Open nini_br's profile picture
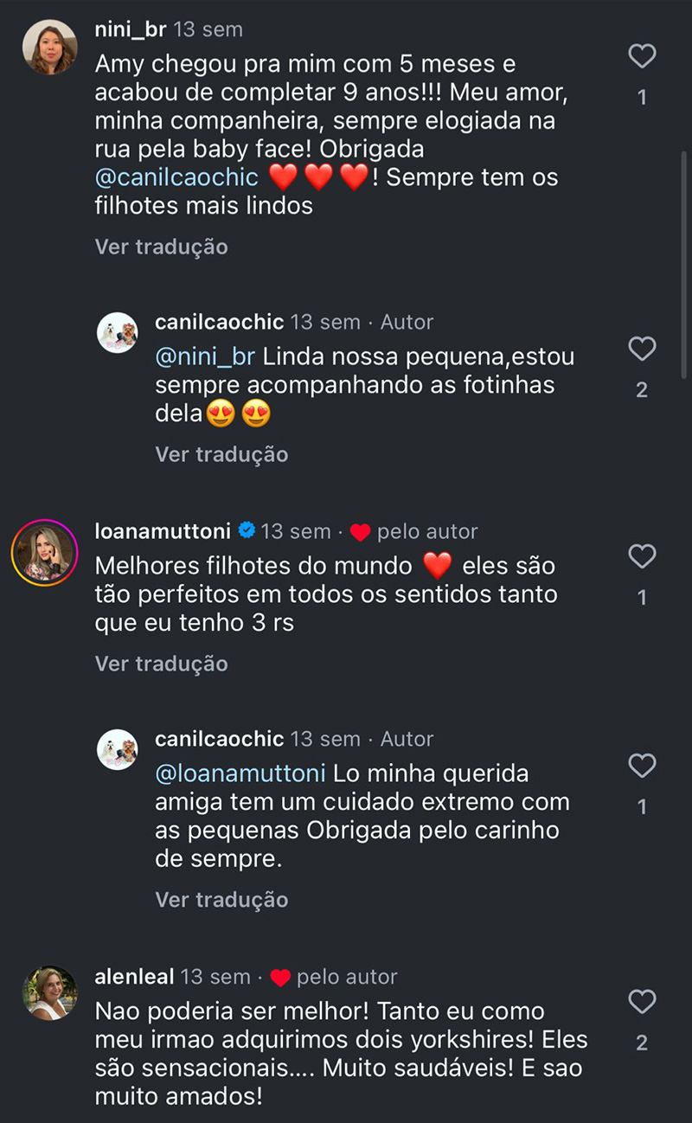The height and width of the screenshot is (1123, 692). 49,47
